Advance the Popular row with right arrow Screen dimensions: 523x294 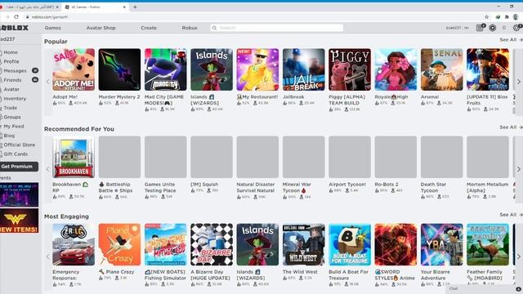tap(518, 82)
